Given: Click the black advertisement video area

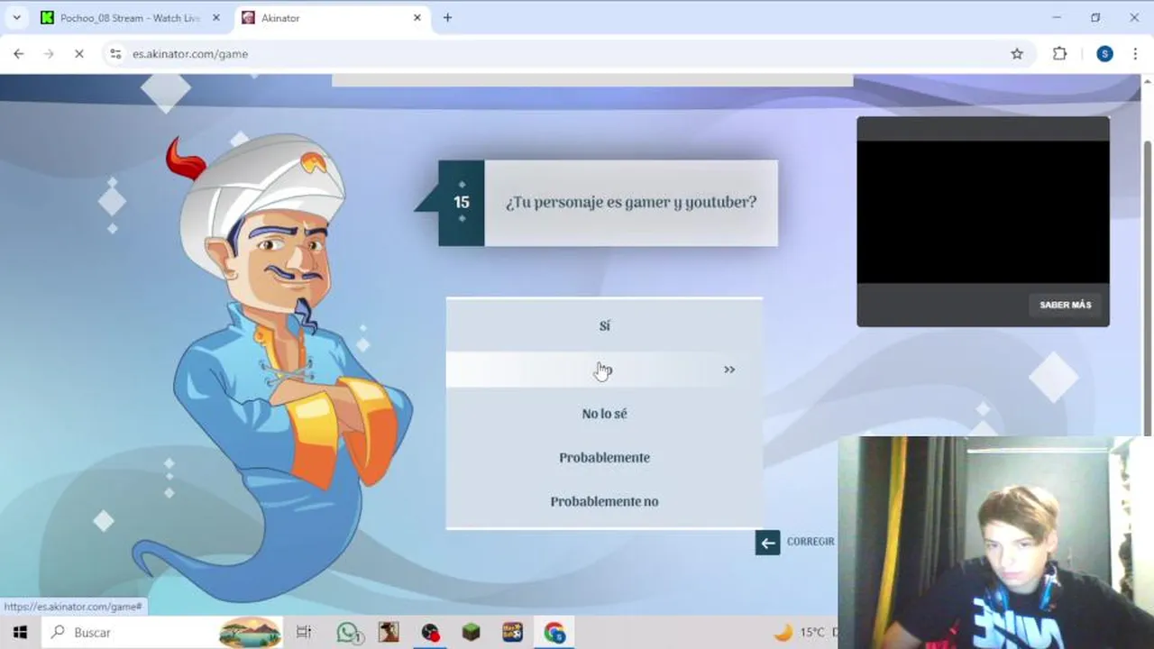Looking at the screenshot, I should coord(983,212).
